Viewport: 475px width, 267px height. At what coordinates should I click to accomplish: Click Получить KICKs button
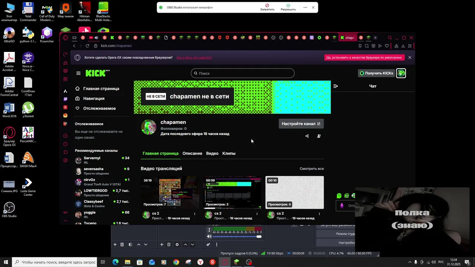point(376,73)
